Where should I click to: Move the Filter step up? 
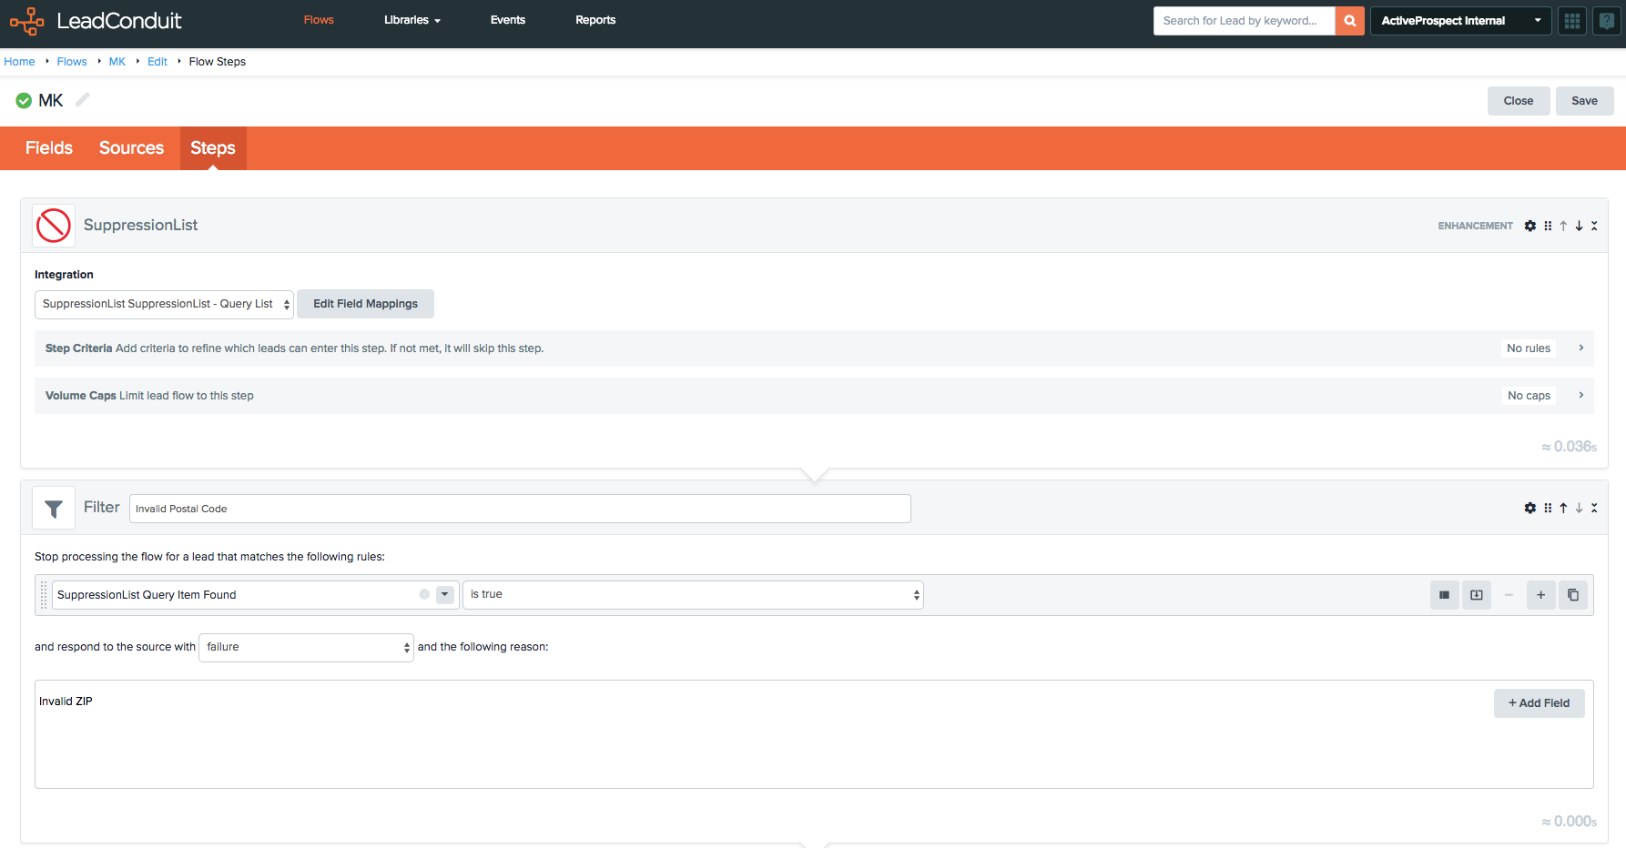1563,508
